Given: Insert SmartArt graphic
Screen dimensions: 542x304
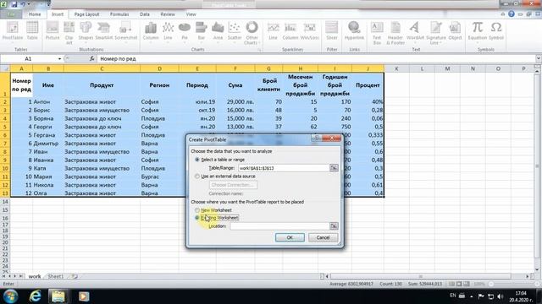Looking at the screenshot, I should (x=104, y=31).
